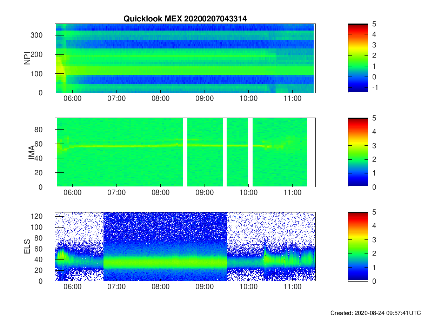This screenshot has width=421, height=316.
Task: Click the 06:00 time label under NPI panel
Action: (72, 99)
